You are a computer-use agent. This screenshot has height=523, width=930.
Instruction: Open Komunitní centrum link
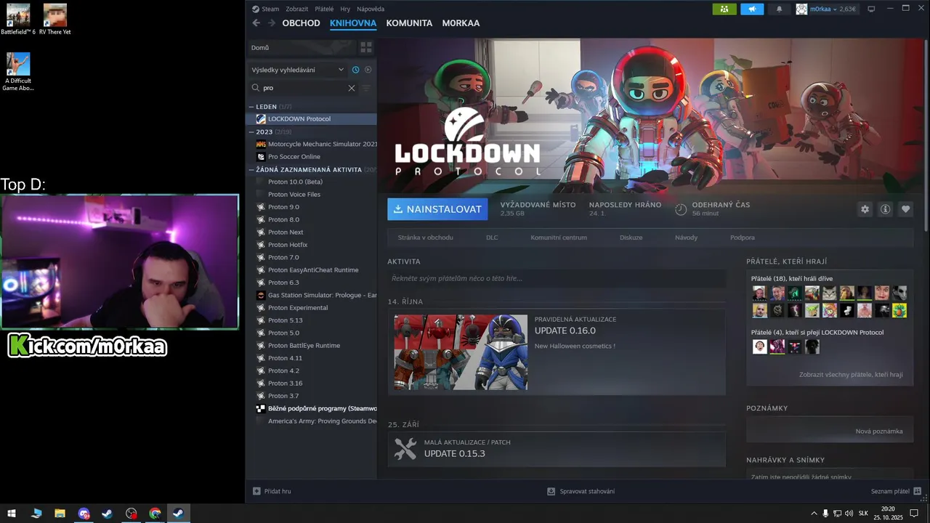coord(559,238)
